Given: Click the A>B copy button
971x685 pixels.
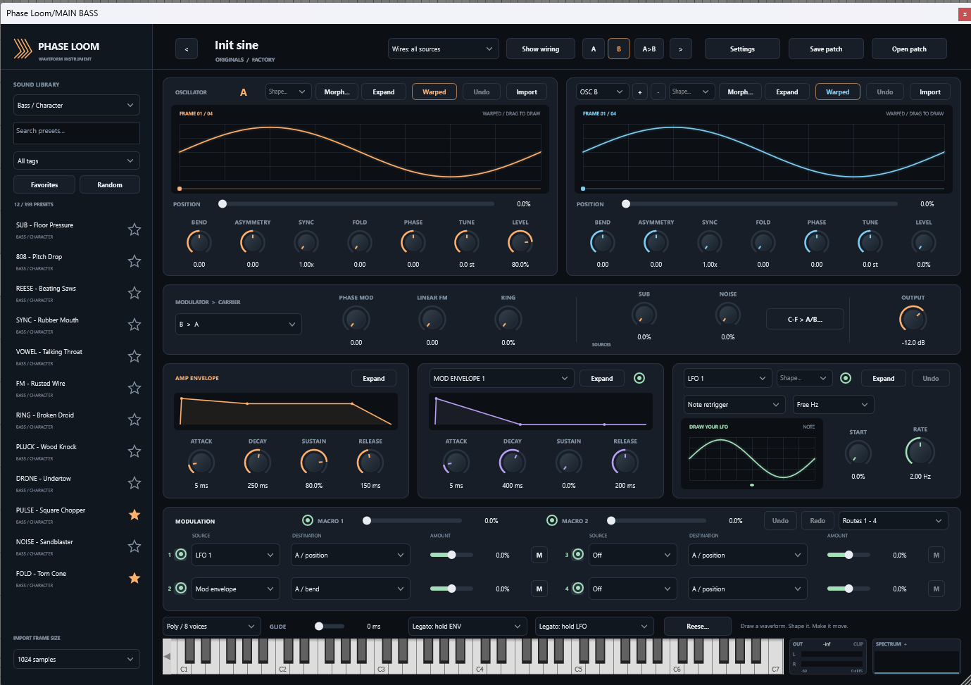Looking at the screenshot, I should 649,49.
